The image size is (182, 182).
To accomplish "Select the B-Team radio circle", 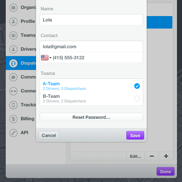I will pyautogui.click(x=137, y=98).
